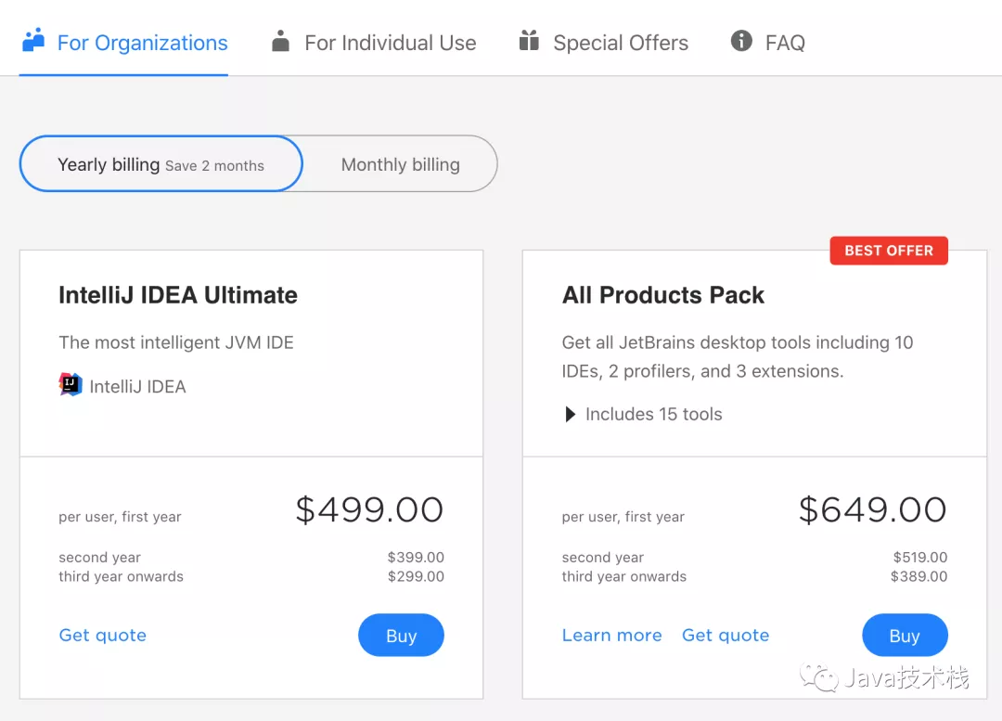Open Get quote under IntelliJ IDEA Ultimate
The width and height of the screenshot is (1002, 721).
click(x=102, y=635)
